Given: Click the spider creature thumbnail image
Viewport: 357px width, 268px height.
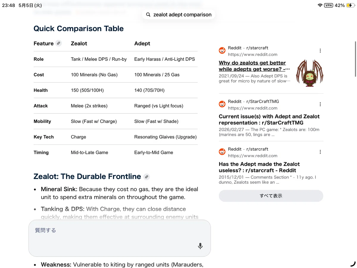Looking at the screenshot, I should click(x=310, y=73).
